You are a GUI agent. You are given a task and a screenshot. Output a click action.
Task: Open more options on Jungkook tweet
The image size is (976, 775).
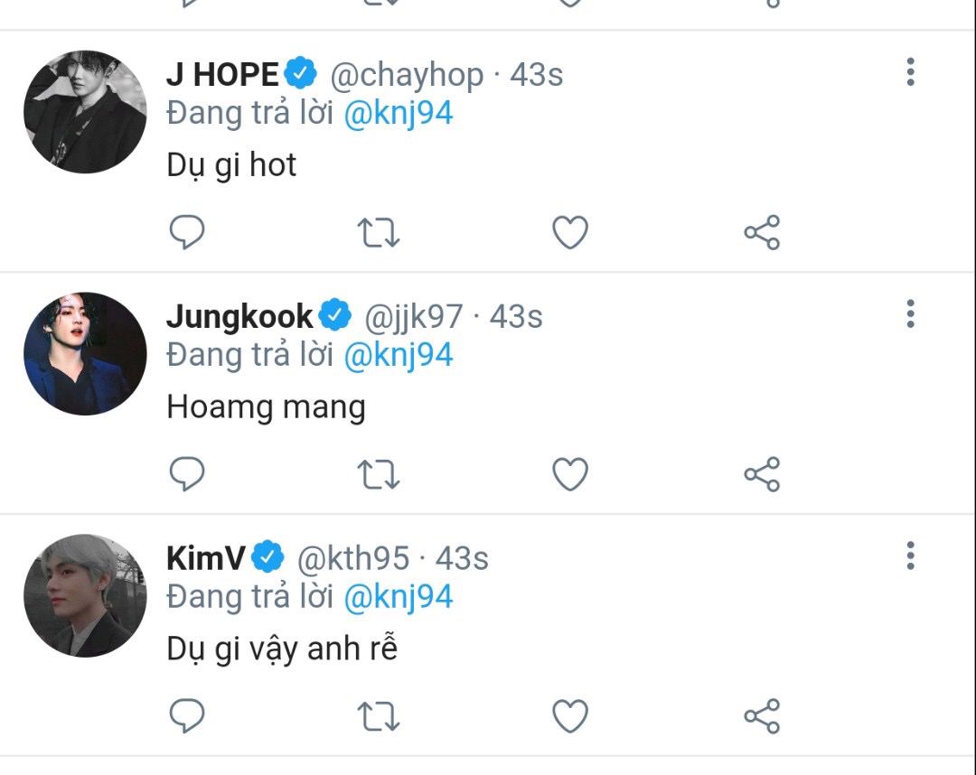(x=910, y=313)
